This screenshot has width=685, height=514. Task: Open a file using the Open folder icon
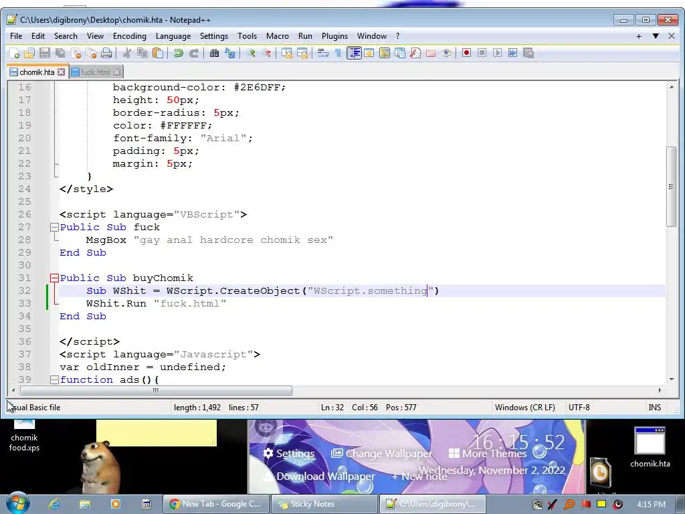29,53
